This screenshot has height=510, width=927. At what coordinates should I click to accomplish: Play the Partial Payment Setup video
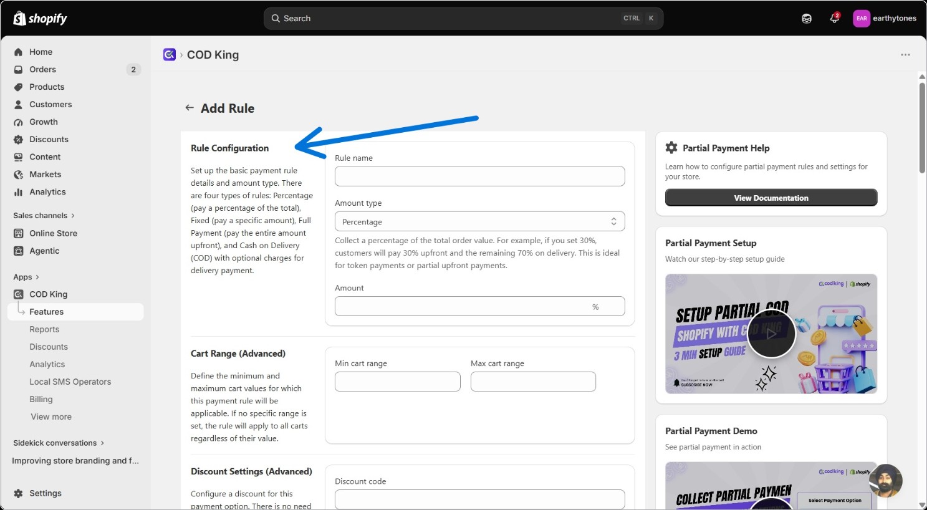coord(771,334)
